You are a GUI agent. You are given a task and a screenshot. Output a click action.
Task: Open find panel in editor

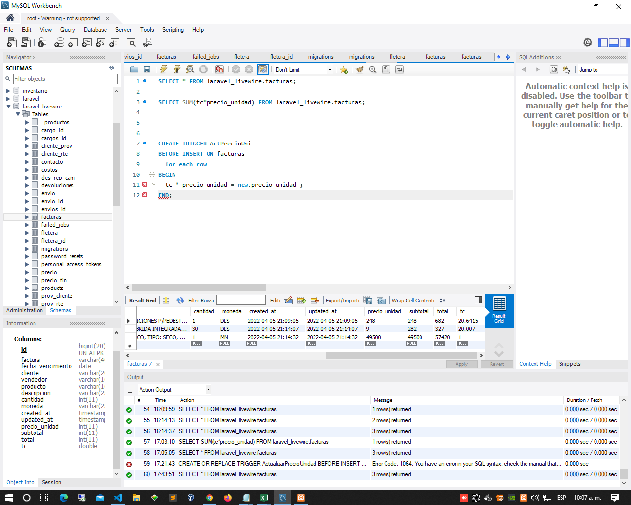click(x=373, y=70)
